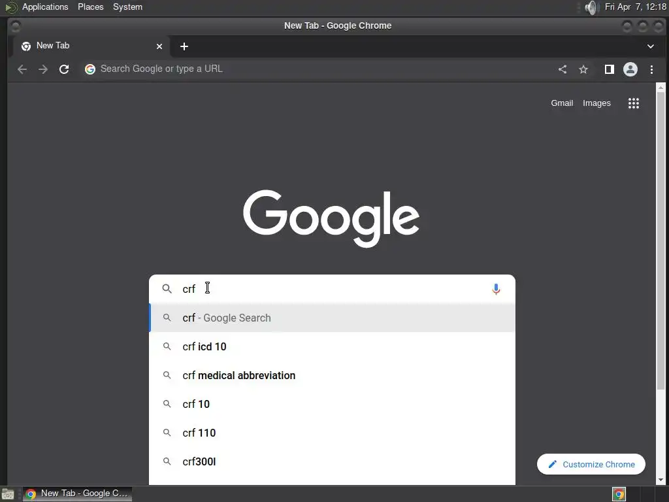This screenshot has height=502, width=669.
Task: Reload the current page
Action: (64, 69)
